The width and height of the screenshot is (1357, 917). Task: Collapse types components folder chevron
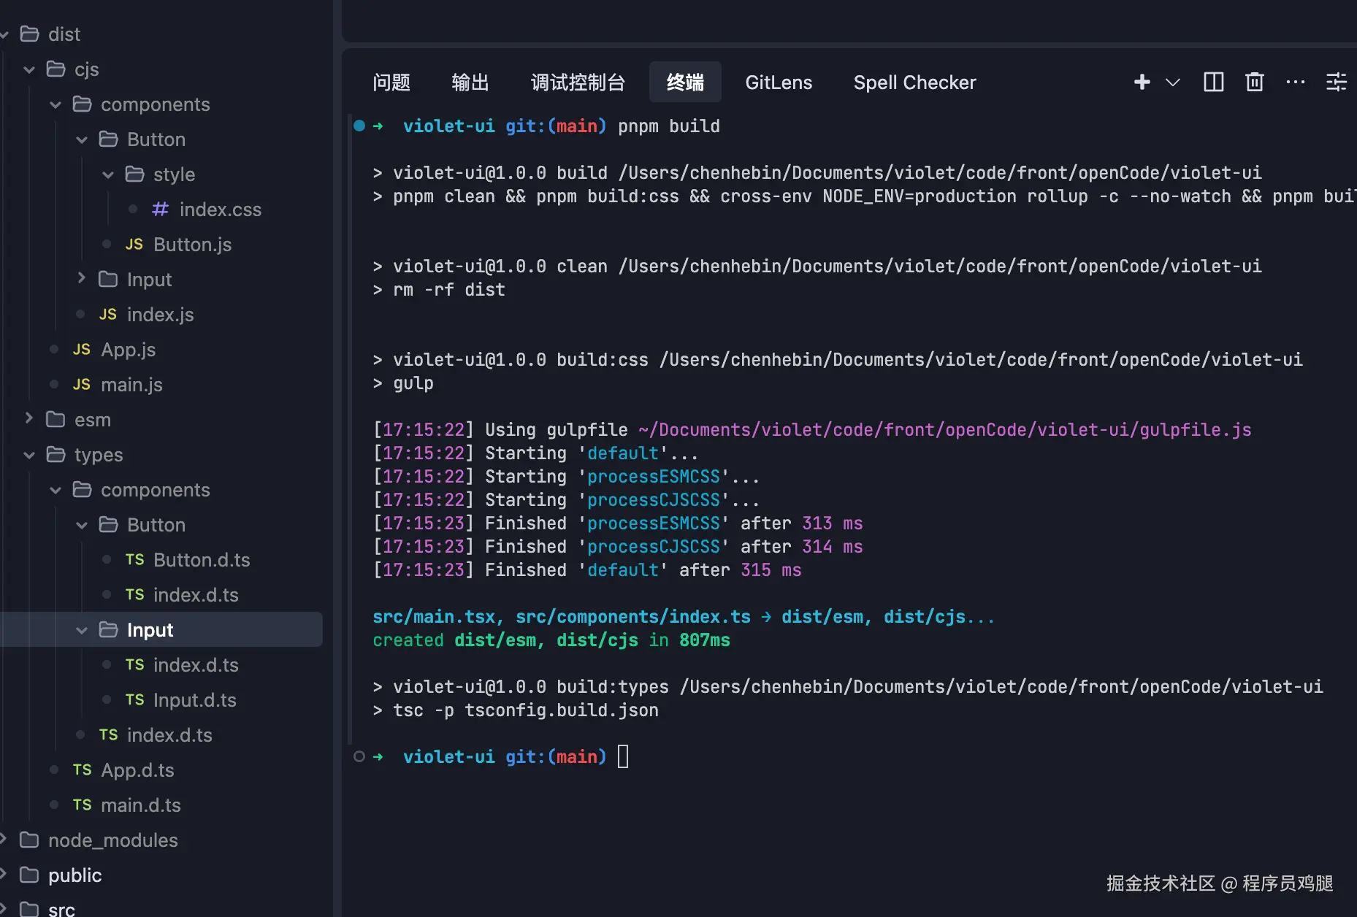coord(56,490)
